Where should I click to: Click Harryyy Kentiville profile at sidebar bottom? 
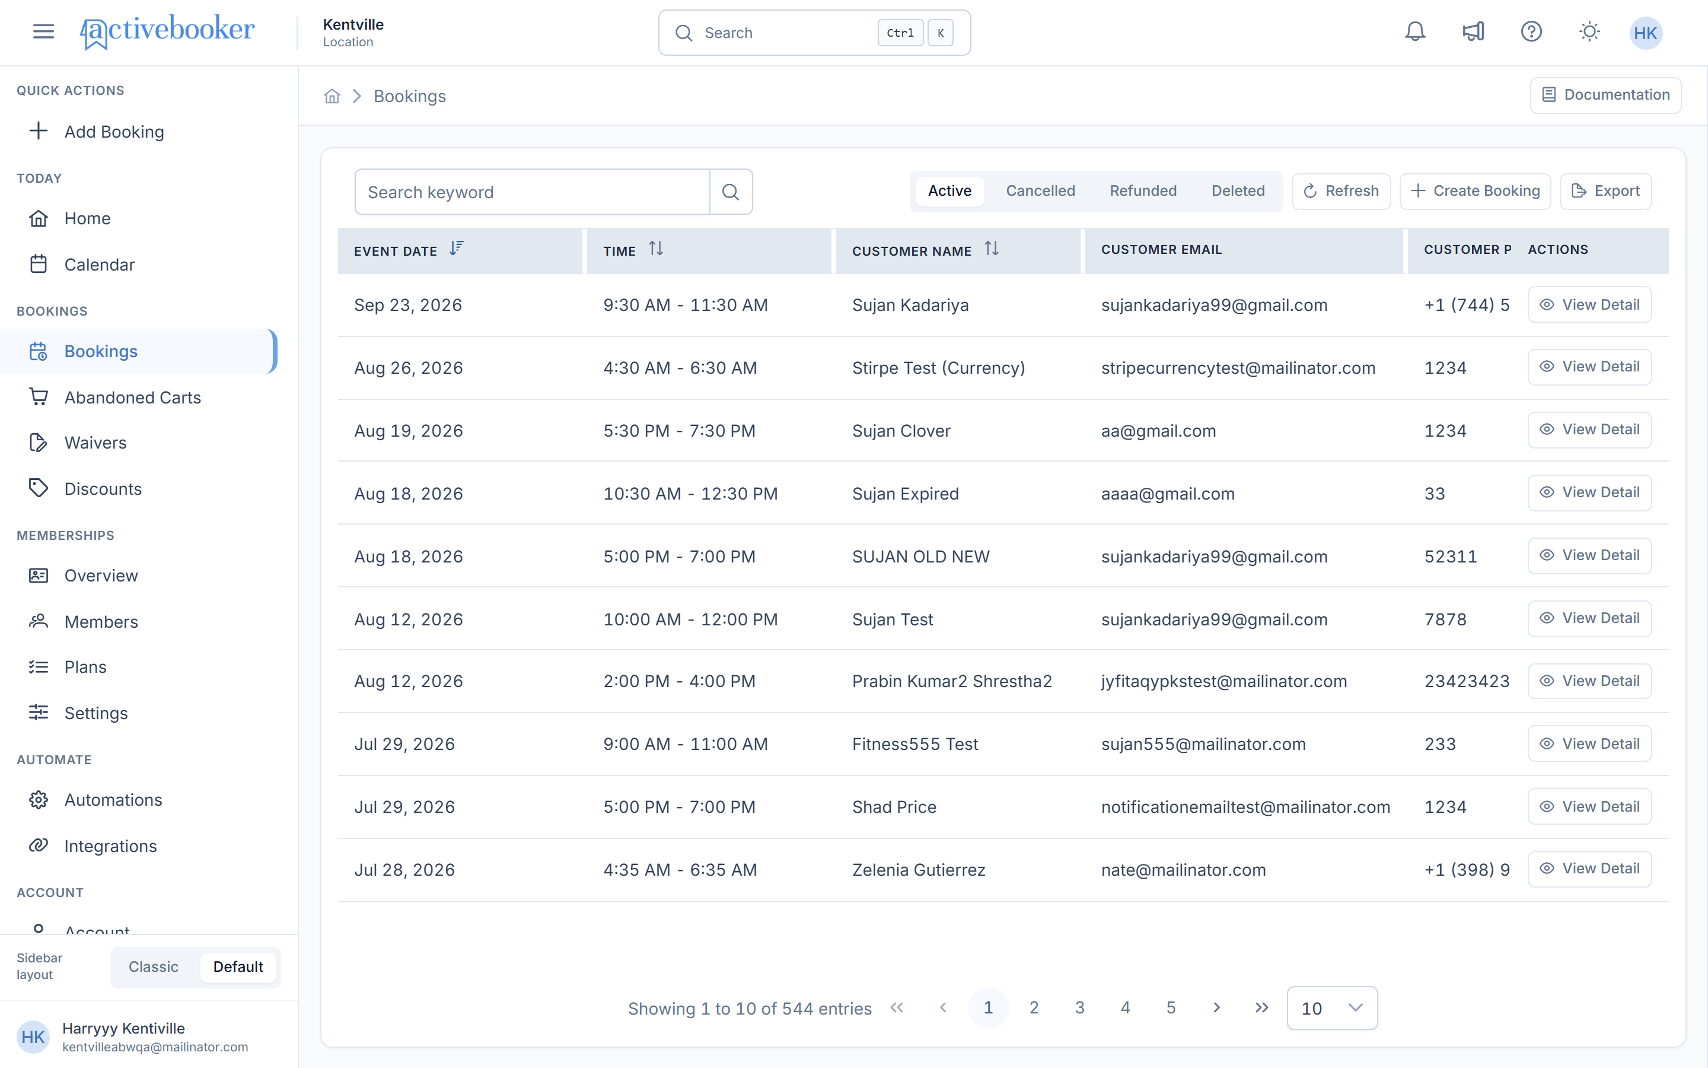149,1037
